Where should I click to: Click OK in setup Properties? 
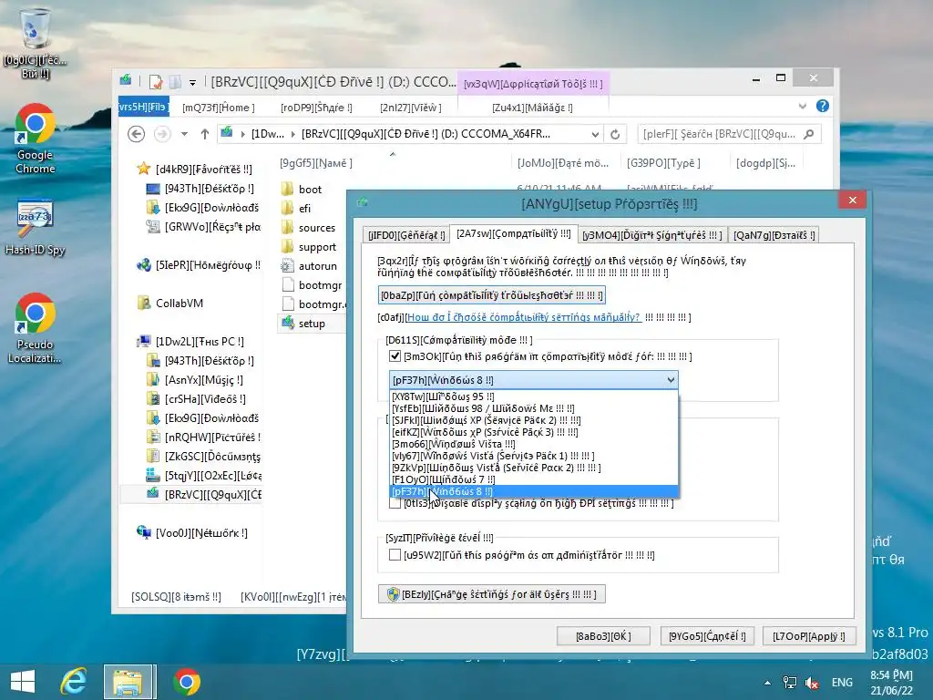[603, 636]
